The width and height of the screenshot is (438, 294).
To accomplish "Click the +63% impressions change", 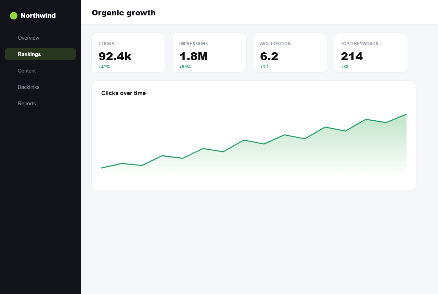I will click(185, 67).
